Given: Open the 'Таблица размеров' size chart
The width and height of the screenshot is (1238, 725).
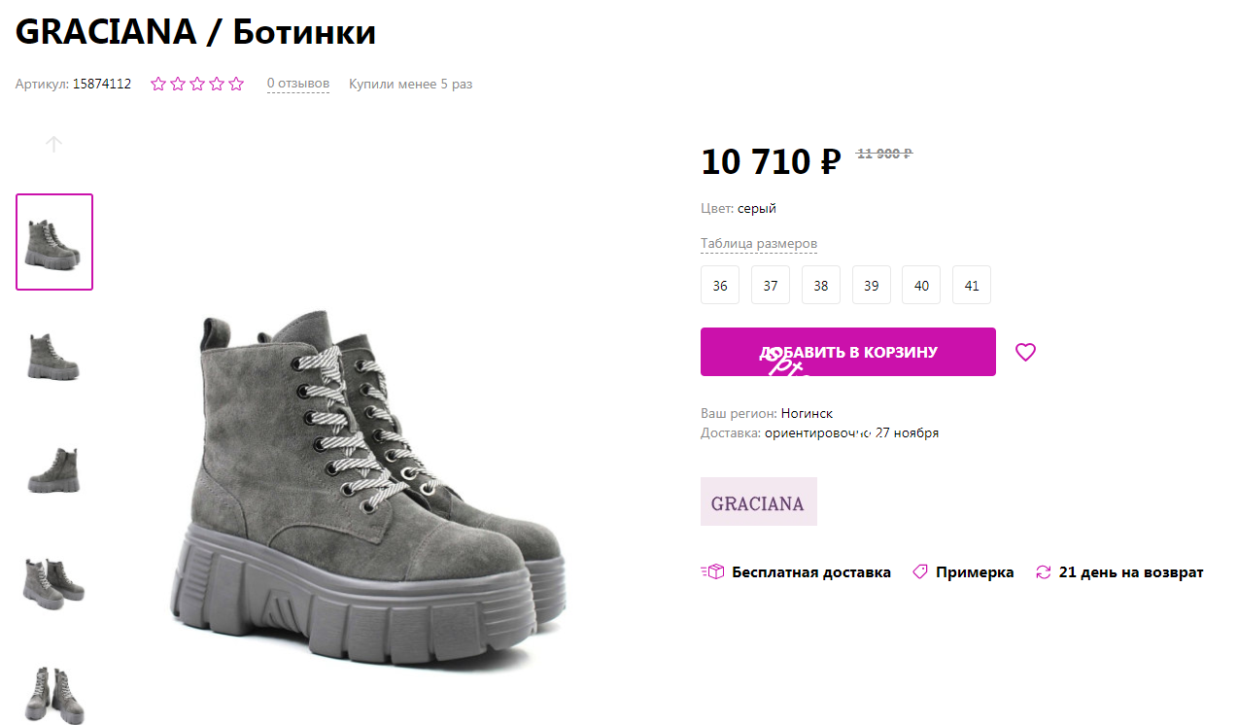Looking at the screenshot, I should click(x=759, y=243).
